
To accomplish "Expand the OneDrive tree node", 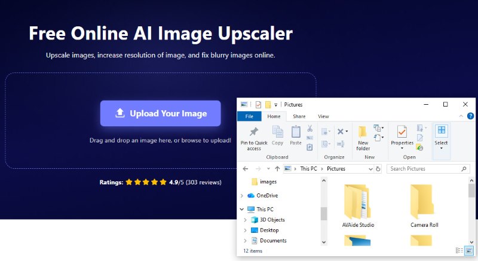I will pyautogui.click(x=242, y=196).
